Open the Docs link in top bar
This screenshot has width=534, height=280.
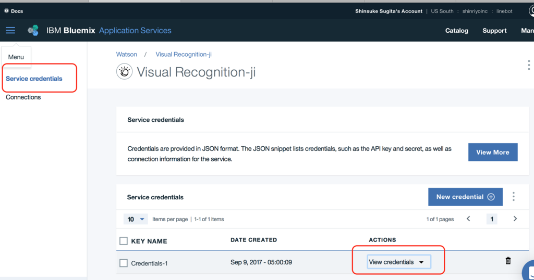[17, 11]
